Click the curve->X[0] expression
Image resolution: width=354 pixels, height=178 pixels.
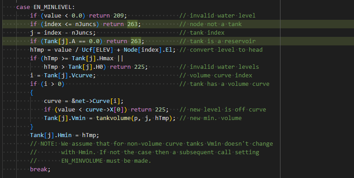pyautogui.click(x=105, y=110)
